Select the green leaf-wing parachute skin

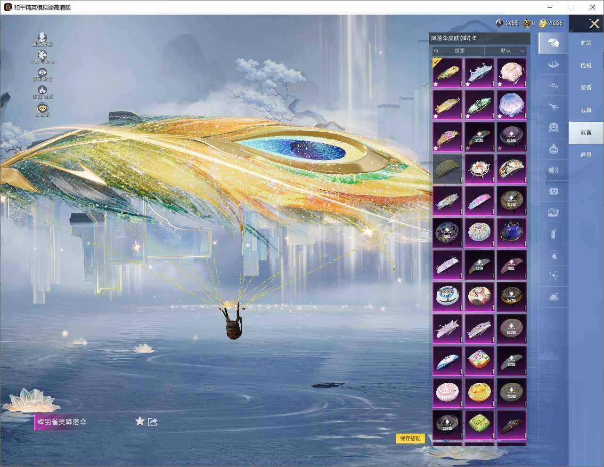pos(480,105)
